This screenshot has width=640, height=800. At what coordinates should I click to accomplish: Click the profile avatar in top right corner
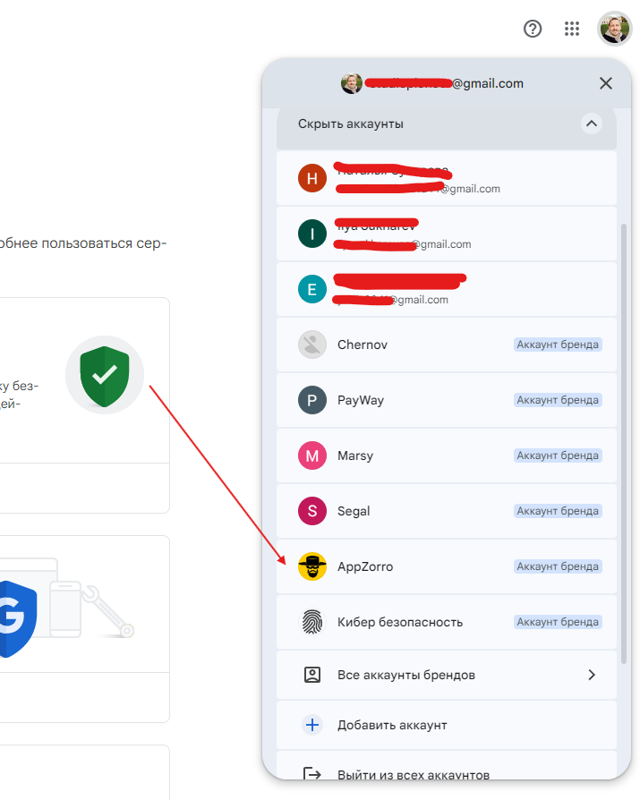tap(614, 29)
